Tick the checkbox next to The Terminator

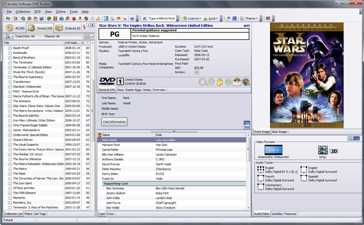(10, 63)
